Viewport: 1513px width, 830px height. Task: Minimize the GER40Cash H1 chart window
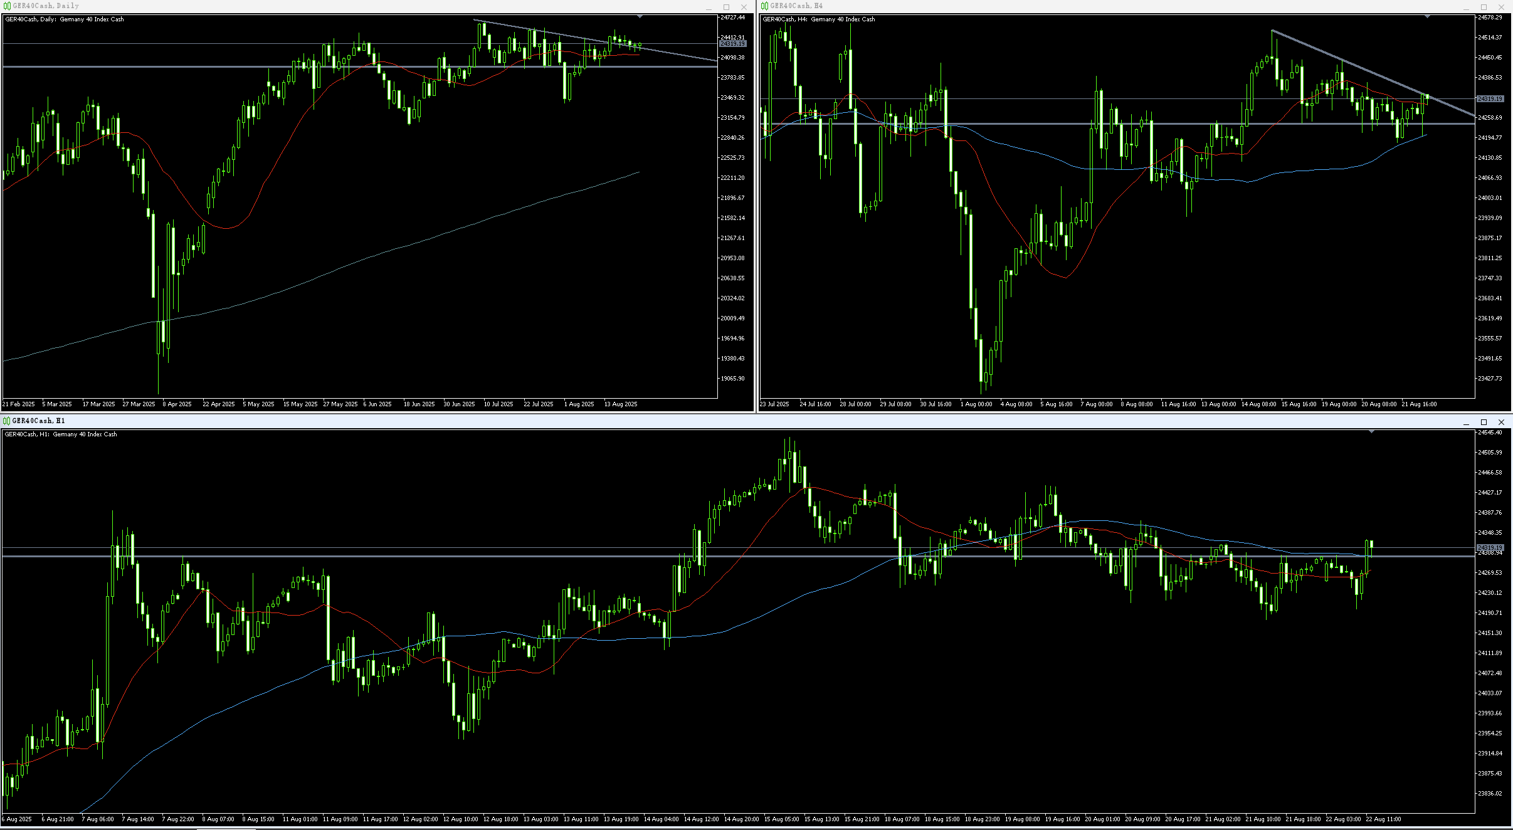pos(1466,422)
